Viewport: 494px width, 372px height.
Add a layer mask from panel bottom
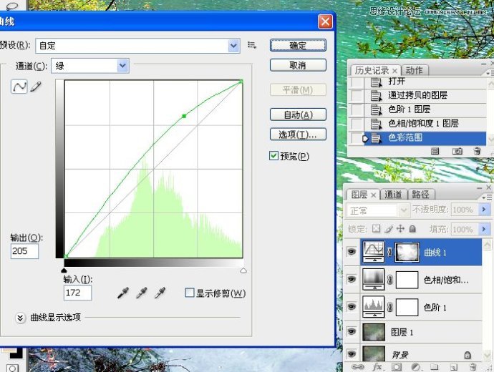(397, 367)
